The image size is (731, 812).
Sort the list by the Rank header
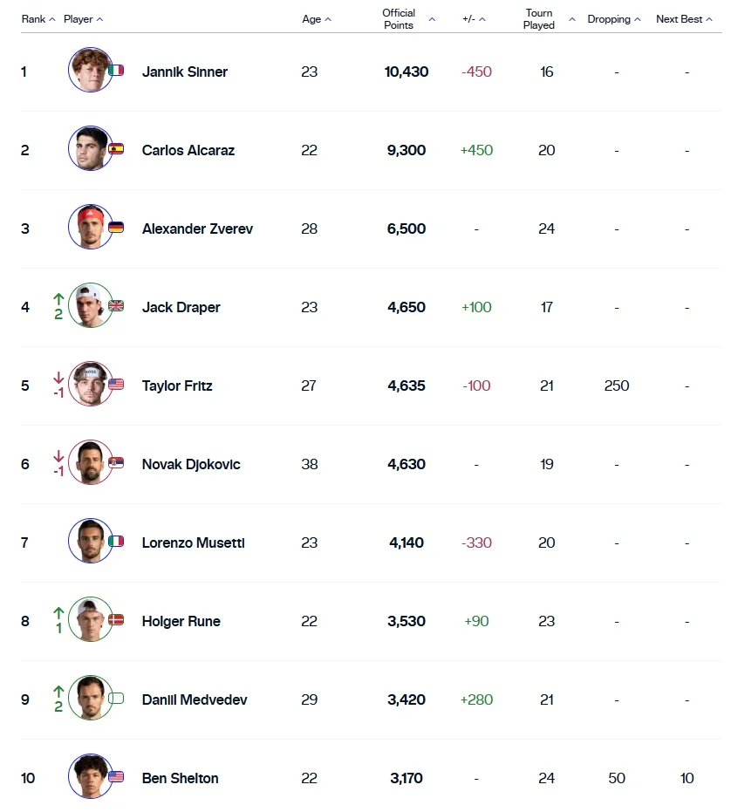[x=38, y=19]
